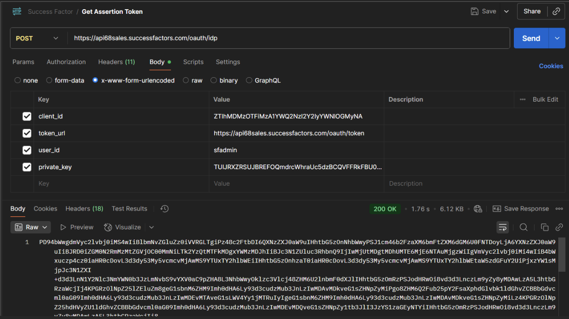Select the raw body type

click(x=186, y=80)
